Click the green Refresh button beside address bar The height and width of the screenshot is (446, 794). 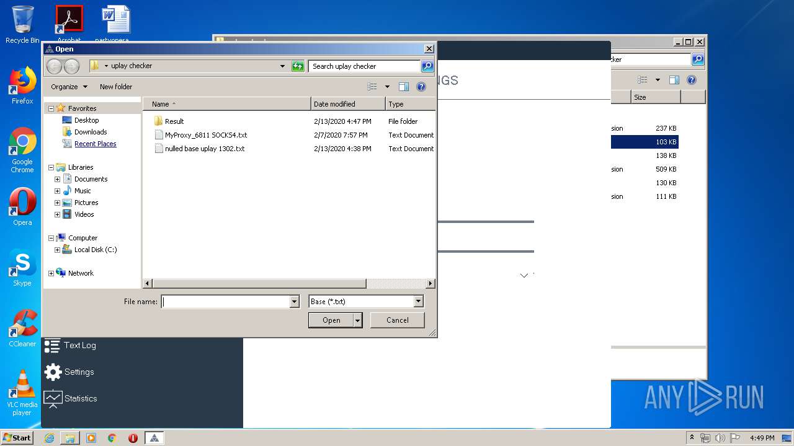tap(298, 66)
